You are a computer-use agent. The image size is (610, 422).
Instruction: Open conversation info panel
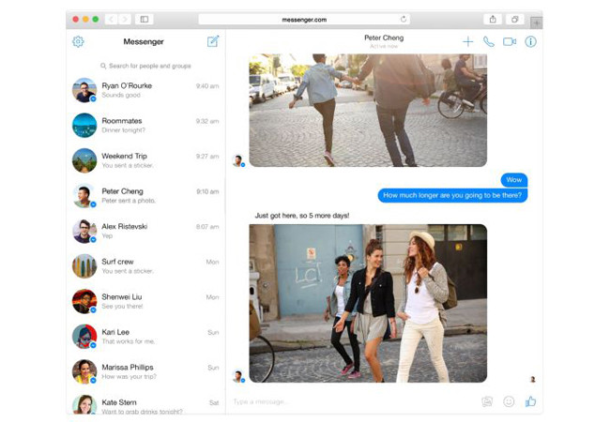point(530,41)
